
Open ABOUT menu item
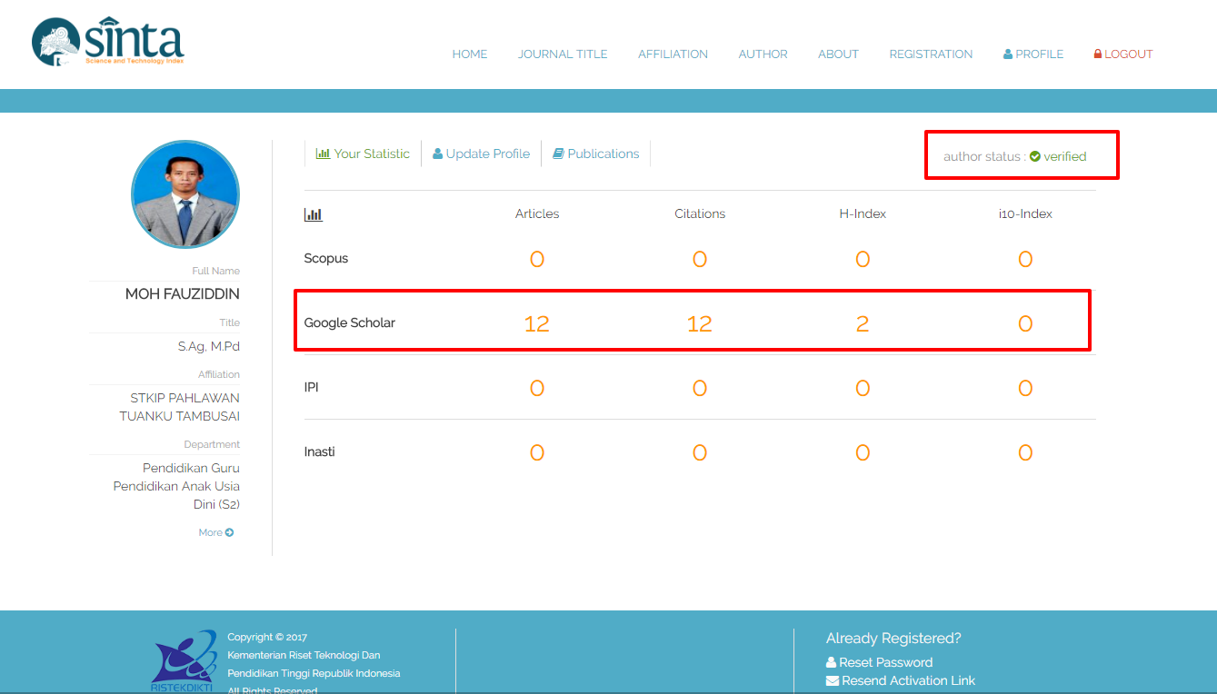tap(838, 55)
